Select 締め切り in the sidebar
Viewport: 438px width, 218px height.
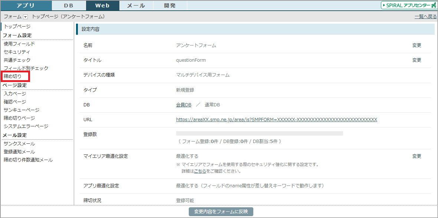[13, 76]
